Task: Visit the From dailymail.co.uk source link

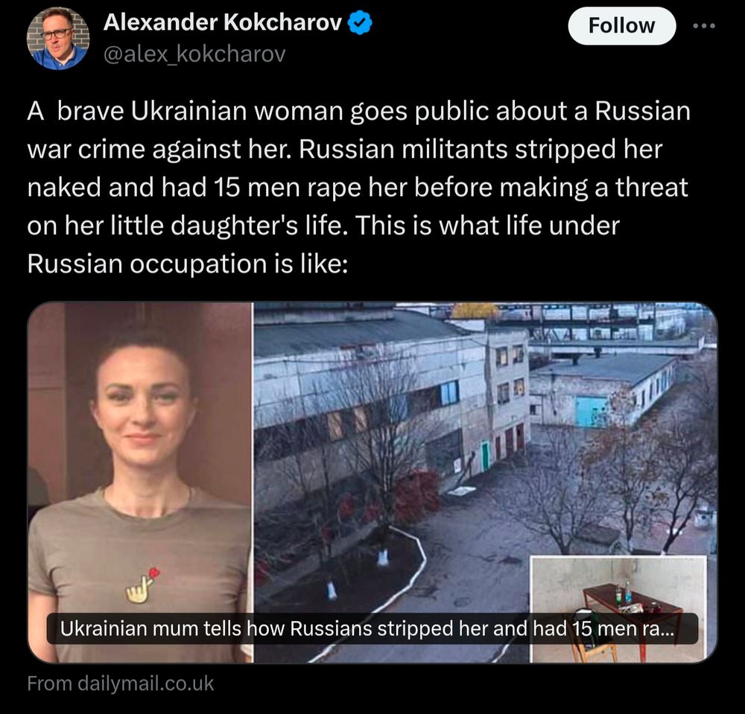Action: point(120,683)
